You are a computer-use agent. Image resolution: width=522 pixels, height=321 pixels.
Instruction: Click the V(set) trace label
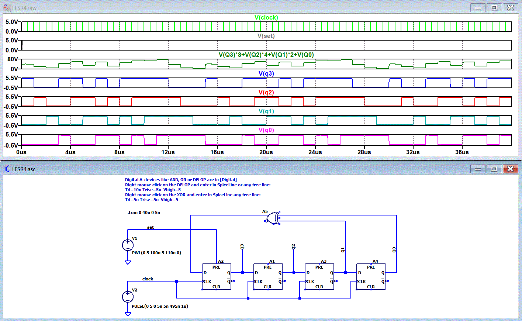(266, 36)
